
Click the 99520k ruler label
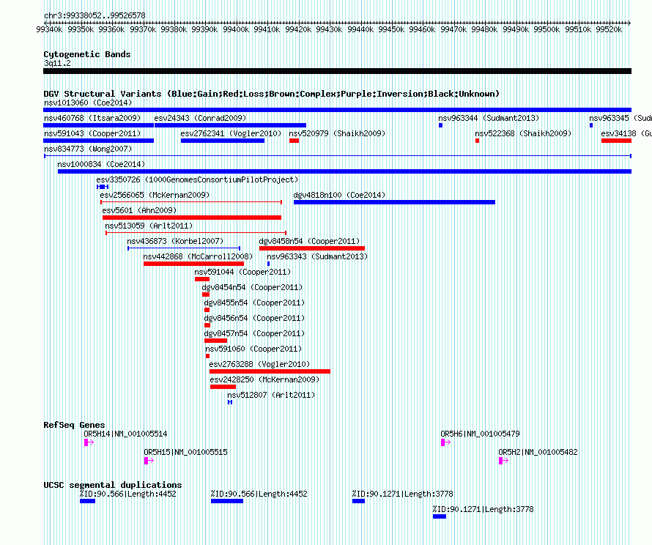(609, 29)
